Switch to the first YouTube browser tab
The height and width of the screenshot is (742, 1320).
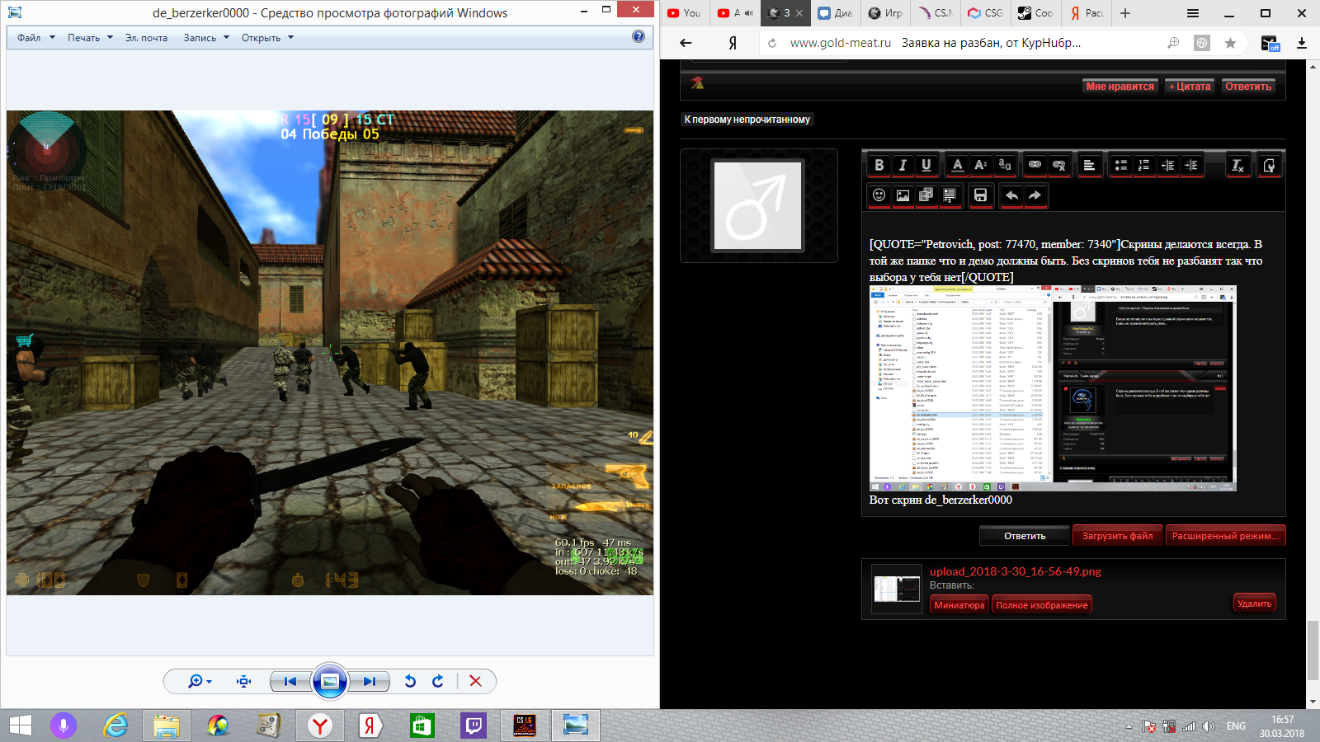(x=685, y=13)
